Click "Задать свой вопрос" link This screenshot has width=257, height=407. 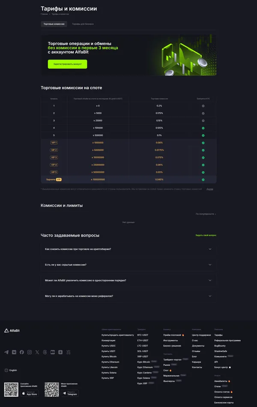(206, 235)
